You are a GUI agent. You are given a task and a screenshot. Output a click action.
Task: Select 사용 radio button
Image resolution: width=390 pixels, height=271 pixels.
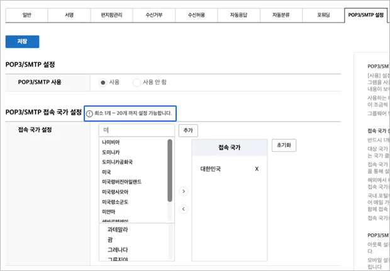click(104, 82)
